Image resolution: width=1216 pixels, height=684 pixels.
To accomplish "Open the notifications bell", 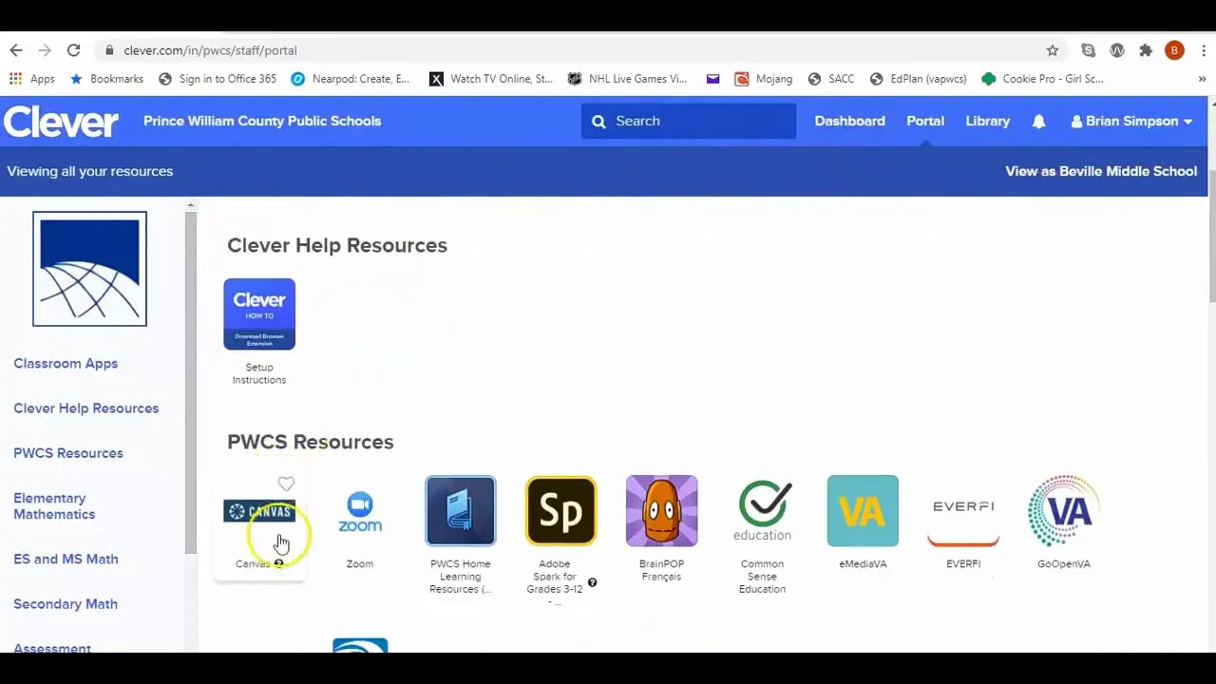I will click(x=1038, y=122).
